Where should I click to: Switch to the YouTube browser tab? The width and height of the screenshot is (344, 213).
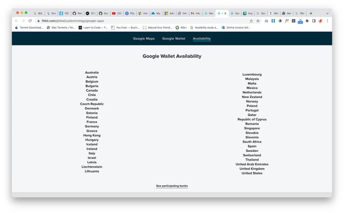tap(117, 13)
